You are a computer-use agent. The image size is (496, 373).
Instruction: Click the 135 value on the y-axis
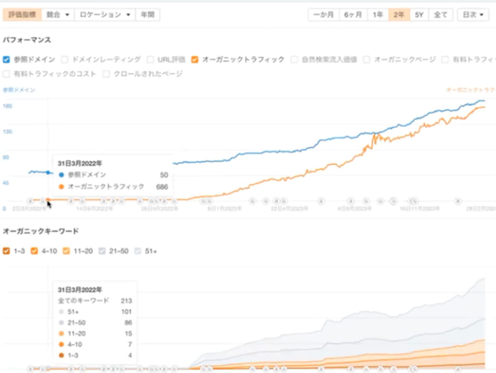pos(7,132)
